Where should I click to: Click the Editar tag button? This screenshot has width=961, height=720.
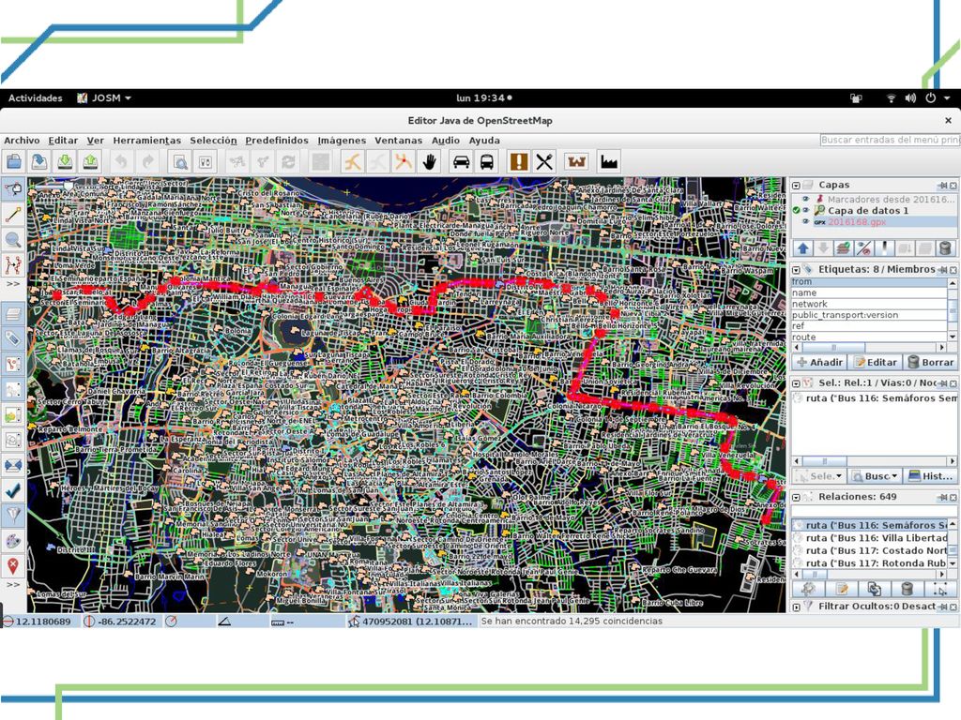(876, 362)
